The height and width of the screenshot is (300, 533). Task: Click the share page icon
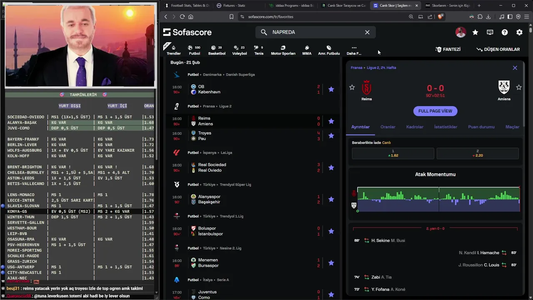[x=430, y=17]
